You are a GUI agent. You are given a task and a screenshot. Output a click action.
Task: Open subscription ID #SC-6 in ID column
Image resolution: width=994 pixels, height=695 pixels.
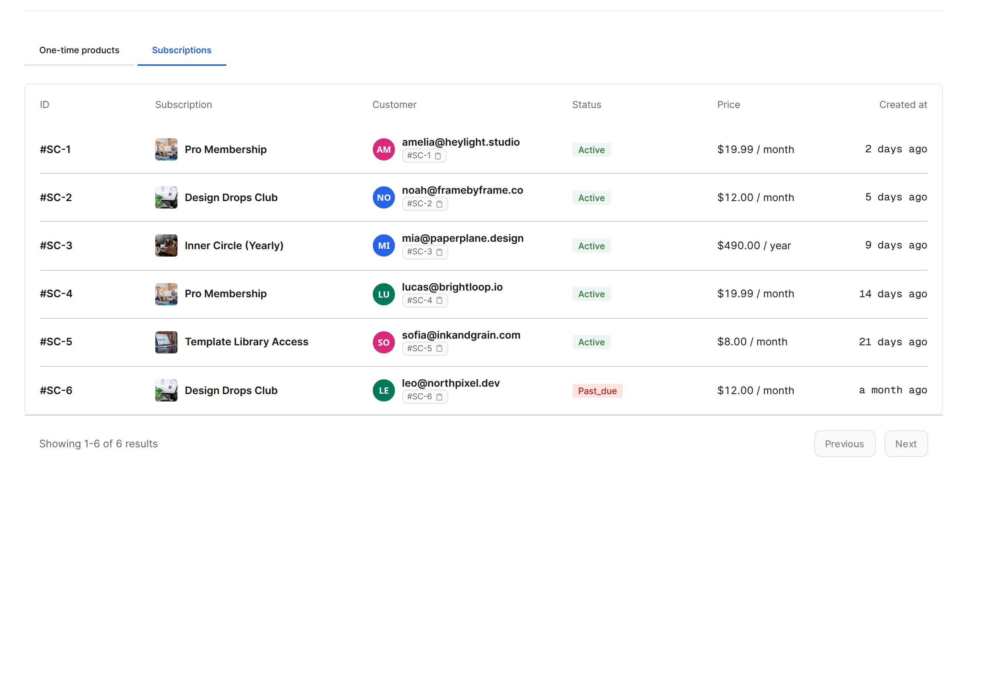pos(56,390)
